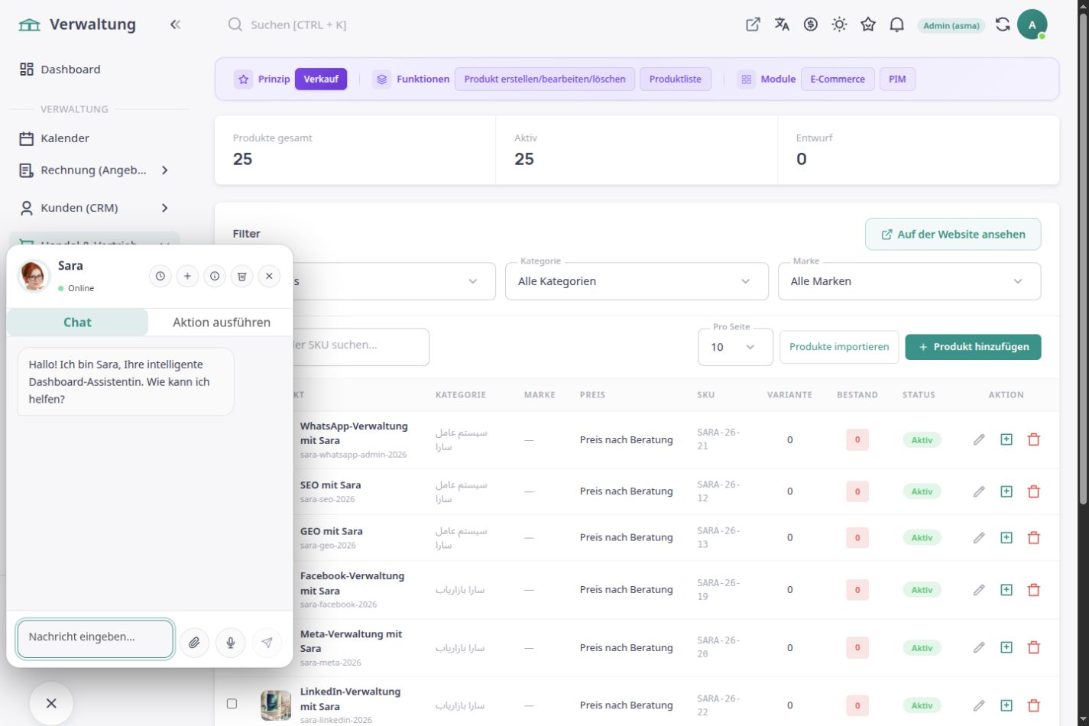This screenshot has width=1089, height=726.
Task: Click the favorites star icon in header
Action: click(867, 24)
